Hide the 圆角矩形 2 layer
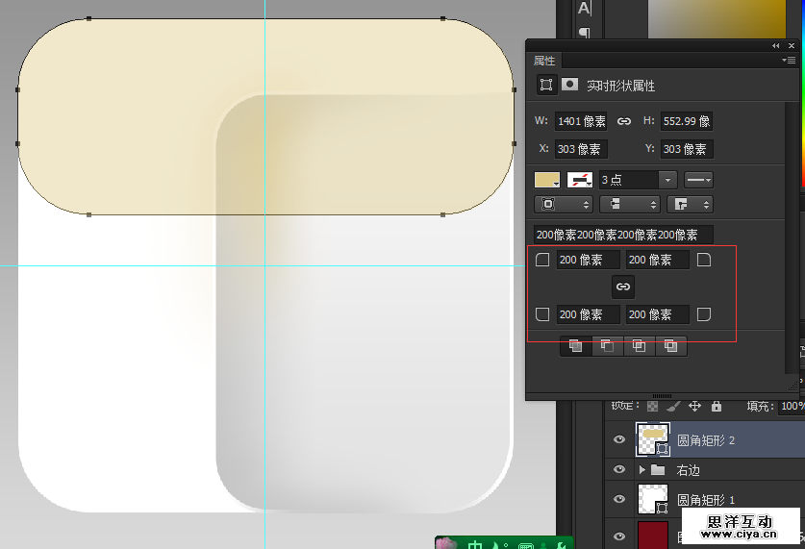Viewport: 805px width, 549px height. (620, 439)
